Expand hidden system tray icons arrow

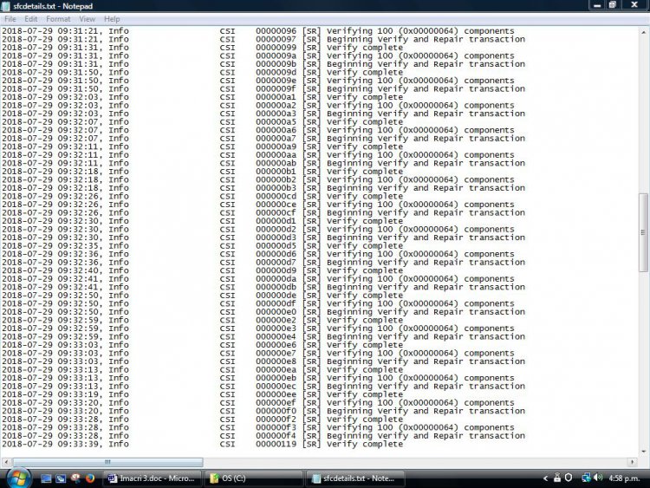click(547, 478)
